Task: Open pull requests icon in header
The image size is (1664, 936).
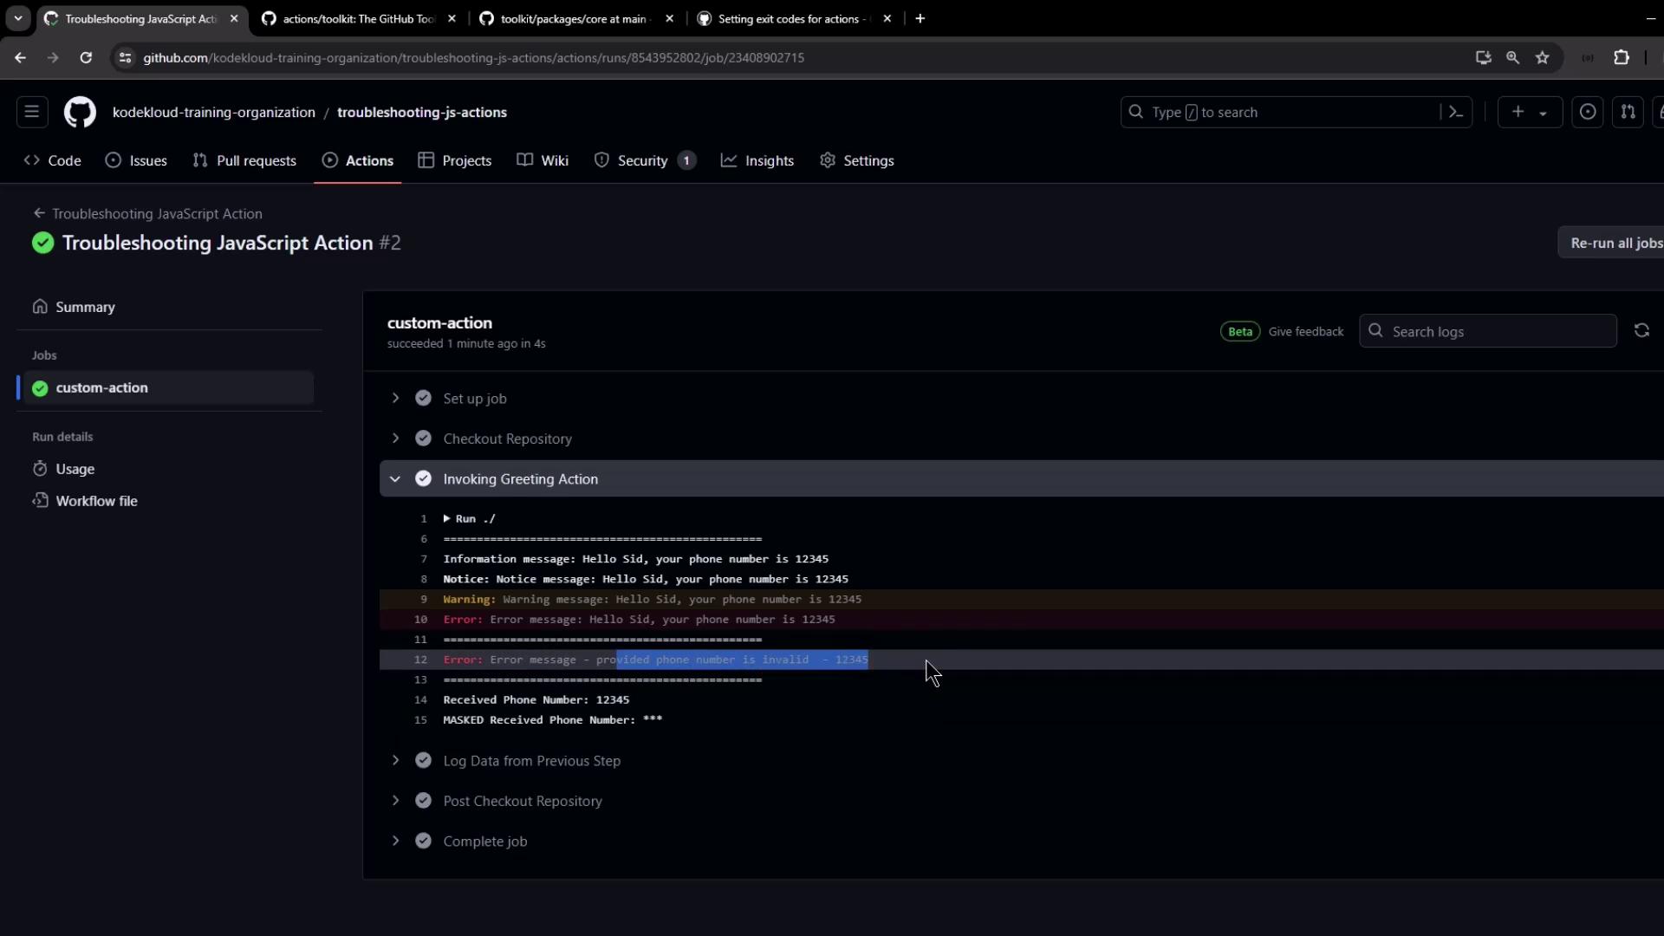Action: pos(1628,113)
